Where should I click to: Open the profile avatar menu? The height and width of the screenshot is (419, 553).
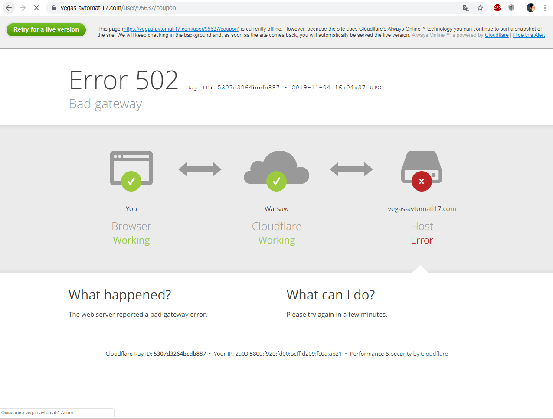(531, 8)
